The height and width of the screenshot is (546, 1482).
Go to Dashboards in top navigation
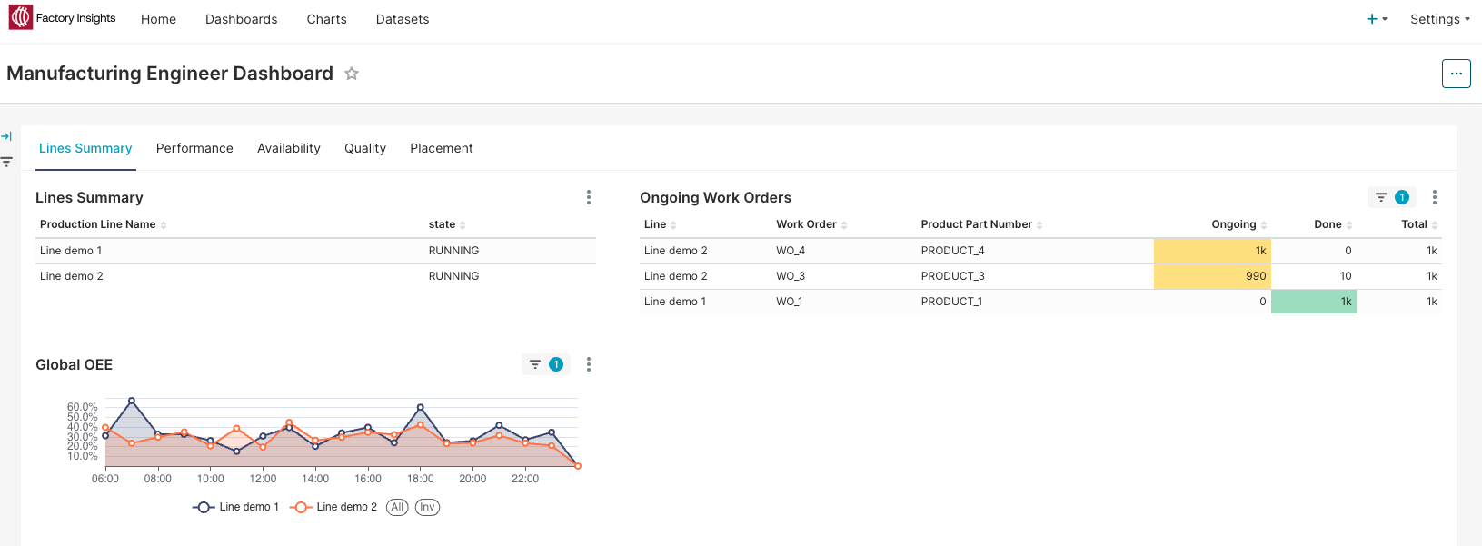[241, 19]
